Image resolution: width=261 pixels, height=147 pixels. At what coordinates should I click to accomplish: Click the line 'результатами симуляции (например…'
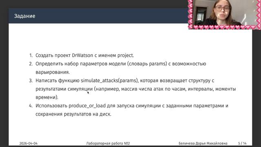136,89
